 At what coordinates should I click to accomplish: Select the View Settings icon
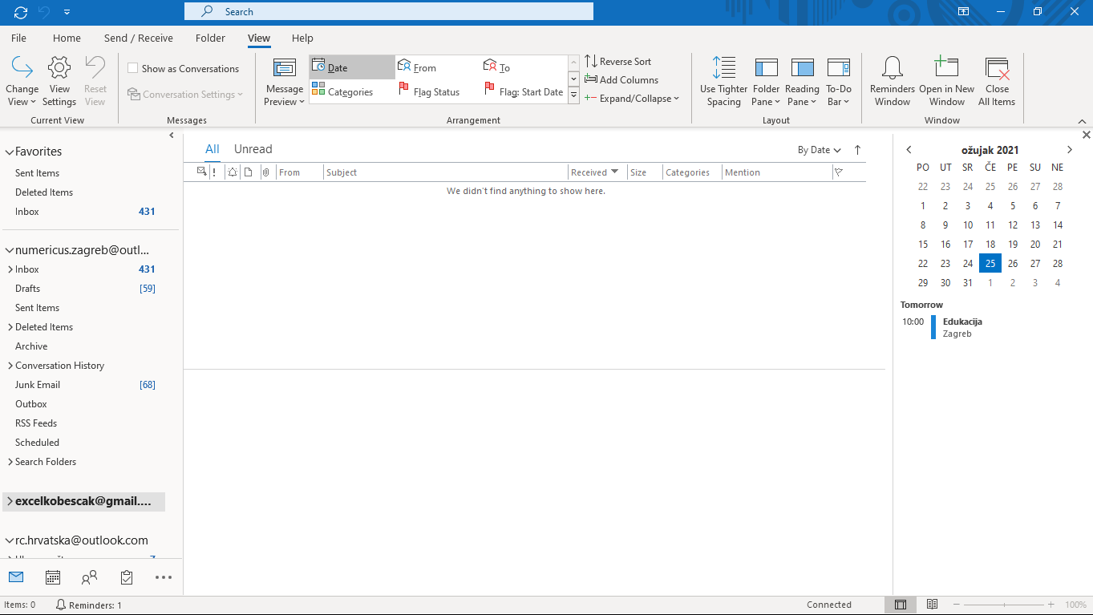pos(59,79)
